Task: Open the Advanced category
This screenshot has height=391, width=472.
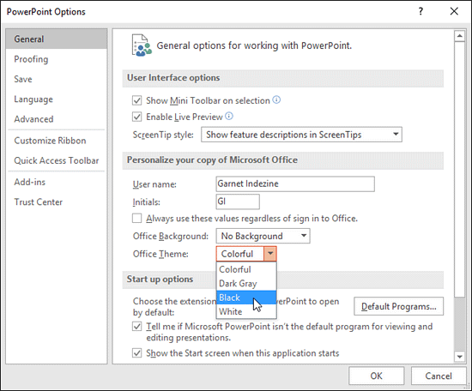Action: tap(57, 119)
